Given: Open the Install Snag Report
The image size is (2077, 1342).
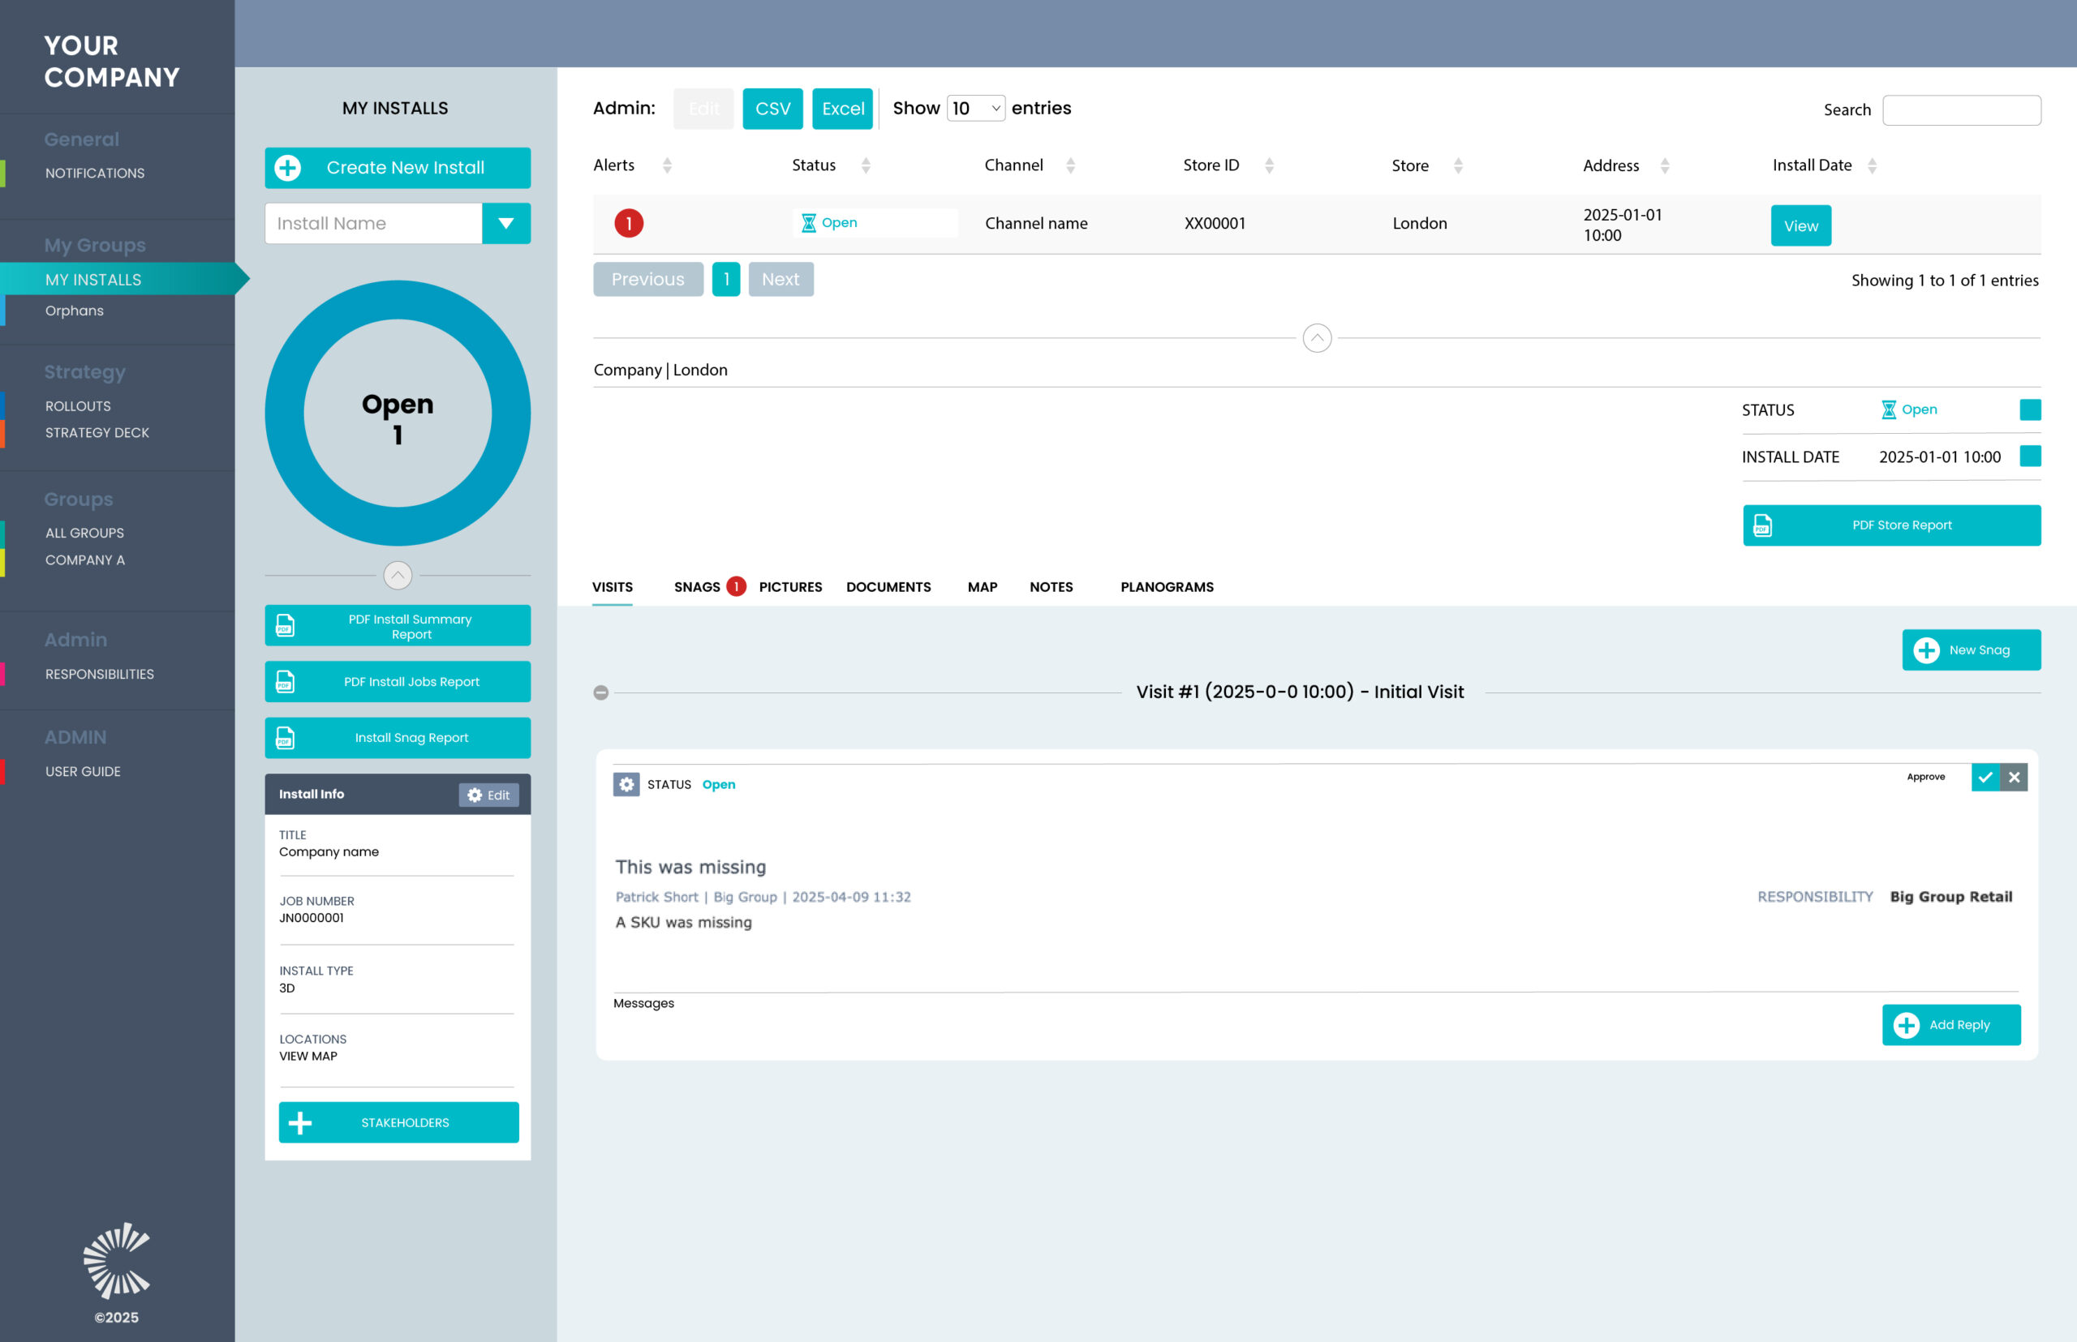Looking at the screenshot, I should pyautogui.click(x=398, y=738).
